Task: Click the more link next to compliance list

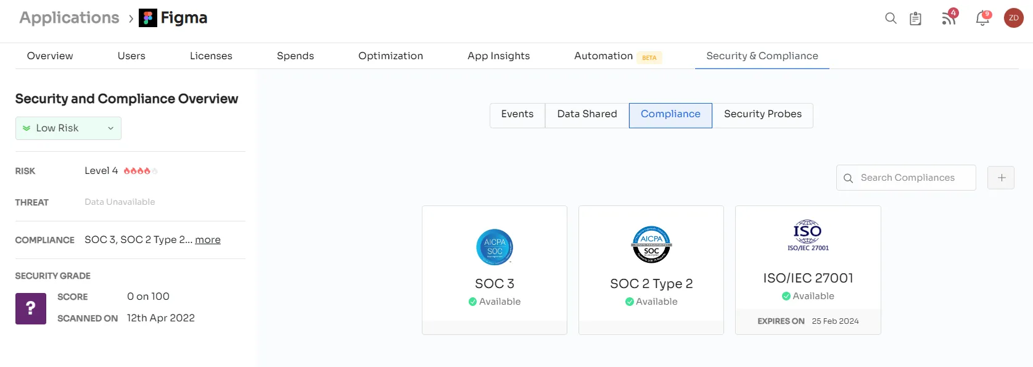Action: [208, 240]
